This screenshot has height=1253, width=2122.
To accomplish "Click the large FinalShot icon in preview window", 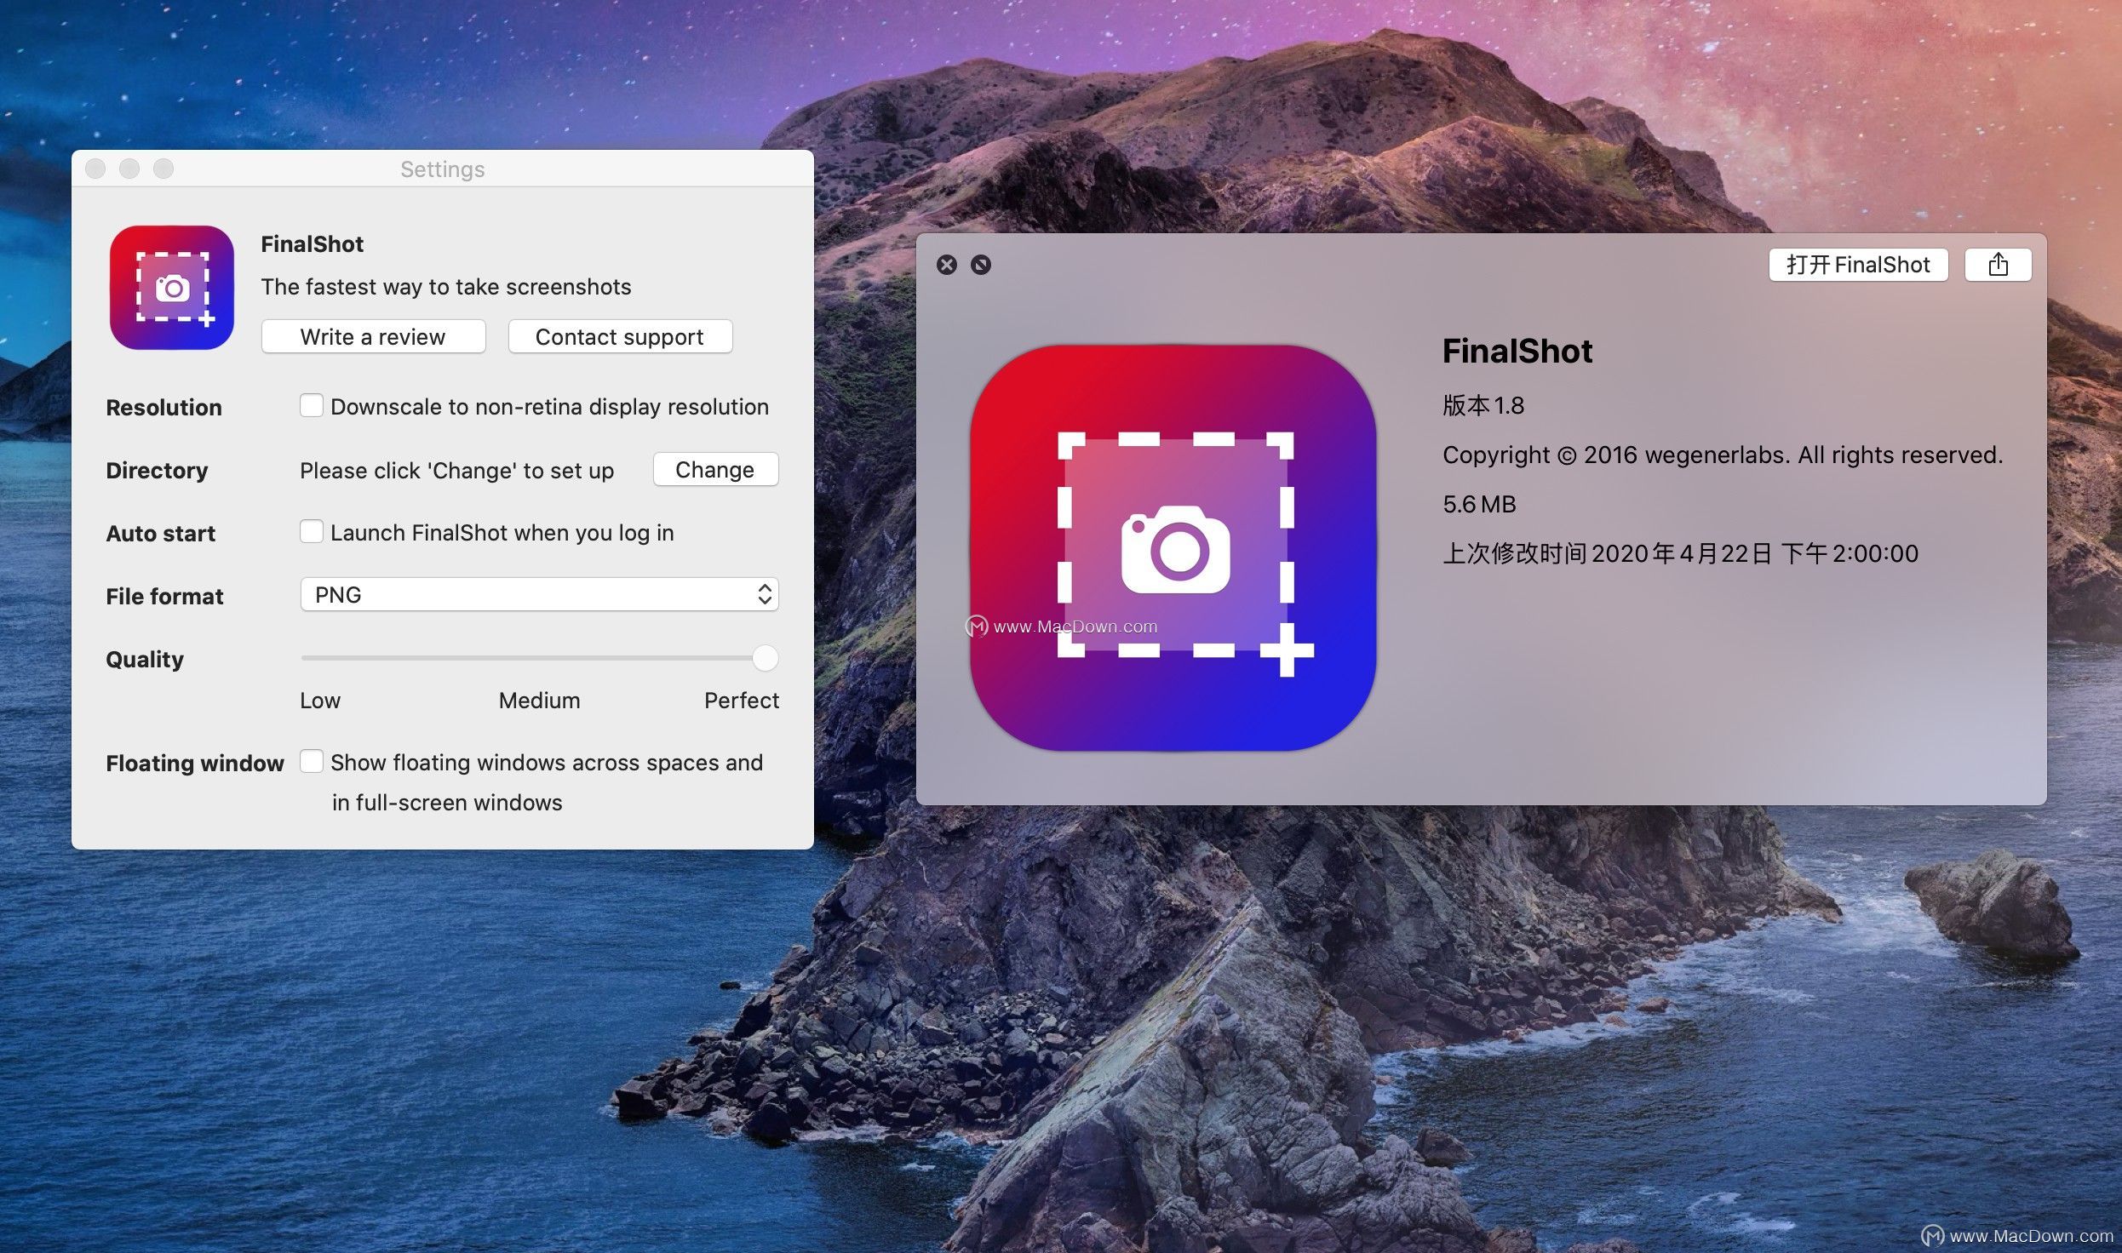I will pos(1173,547).
